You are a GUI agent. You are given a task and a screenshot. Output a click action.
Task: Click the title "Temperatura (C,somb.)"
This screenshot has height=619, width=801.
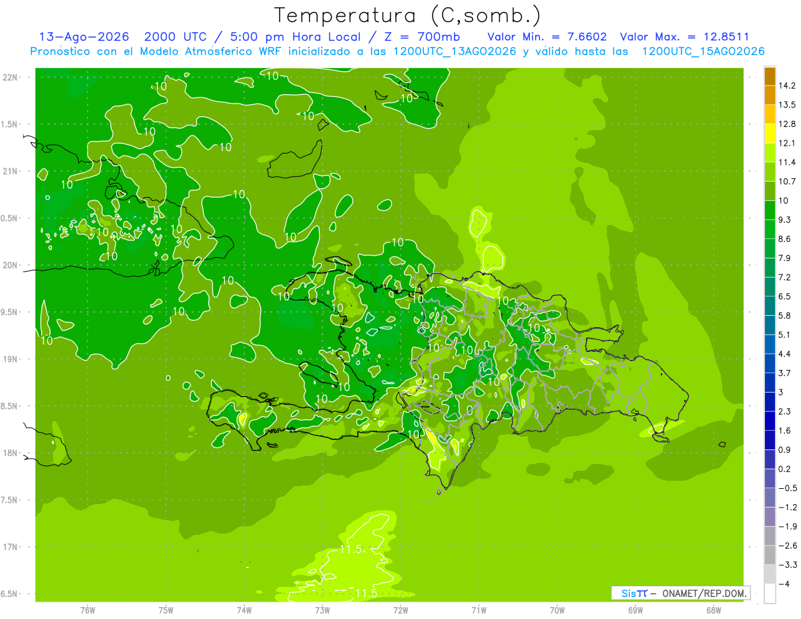pyautogui.click(x=407, y=15)
